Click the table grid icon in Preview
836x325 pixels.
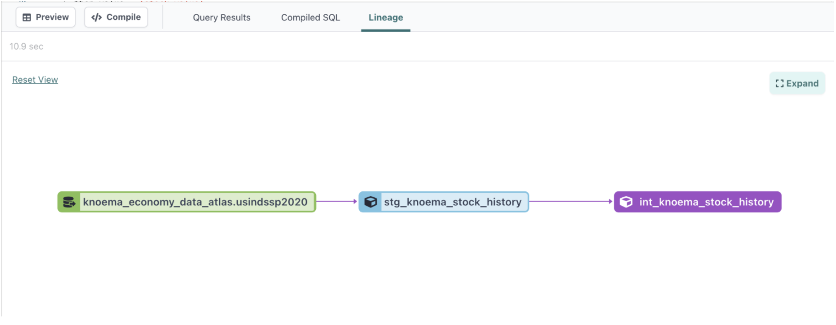click(x=27, y=17)
